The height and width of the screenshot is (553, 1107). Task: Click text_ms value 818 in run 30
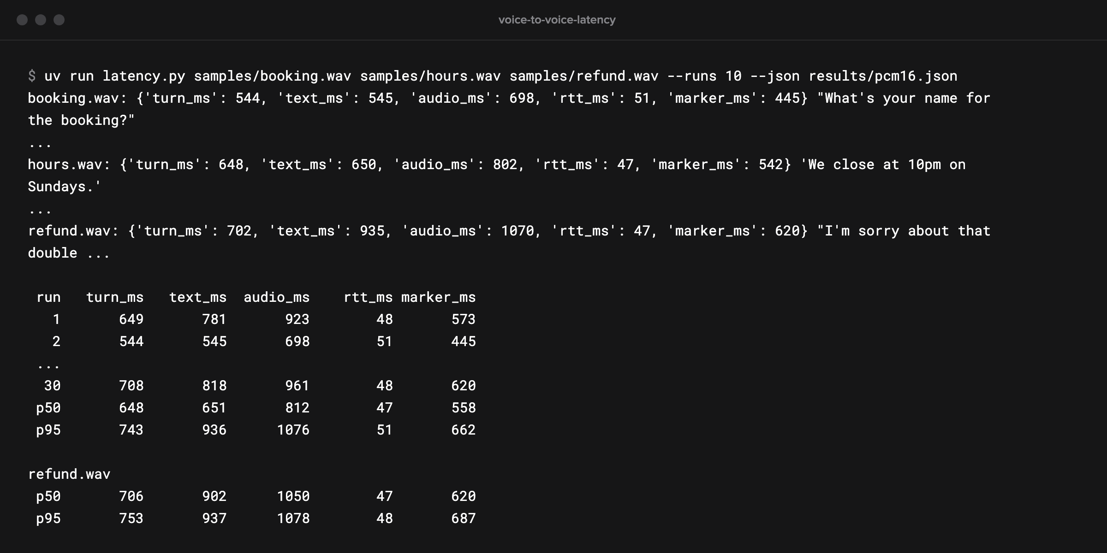[x=214, y=386]
